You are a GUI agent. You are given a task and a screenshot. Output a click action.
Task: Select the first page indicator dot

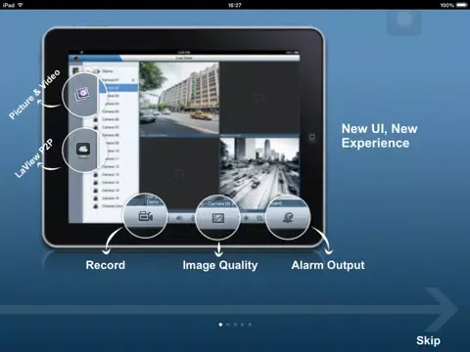[x=220, y=325]
